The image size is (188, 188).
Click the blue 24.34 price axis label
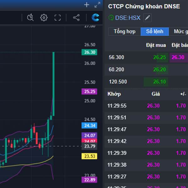pos(89,126)
